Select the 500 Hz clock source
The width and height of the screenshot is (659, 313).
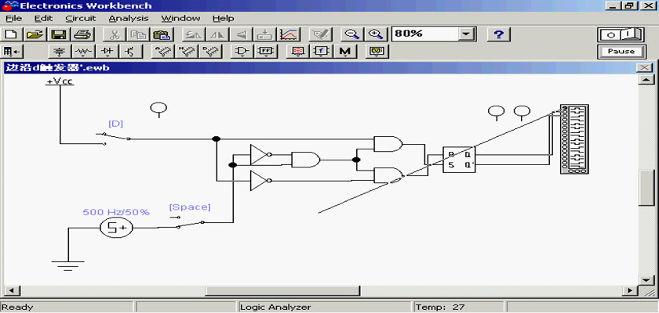tap(116, 228)
